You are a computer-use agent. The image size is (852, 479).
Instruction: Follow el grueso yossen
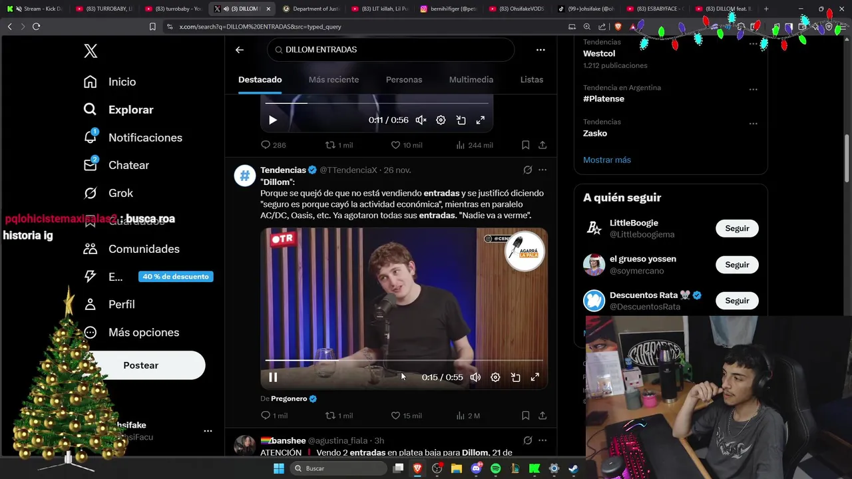(737, 265)
